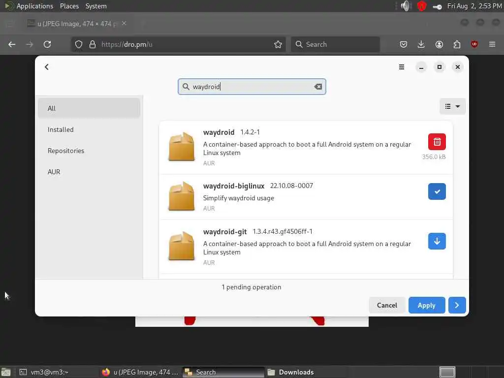Switch to Search taskbar window
Screen dimensions: 504x378
click(223, 372)
